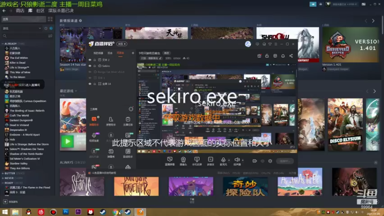Add a multimedia source (多媒体)
The image size is (384, 216).
pyautogui.click(x=210, y=161)
